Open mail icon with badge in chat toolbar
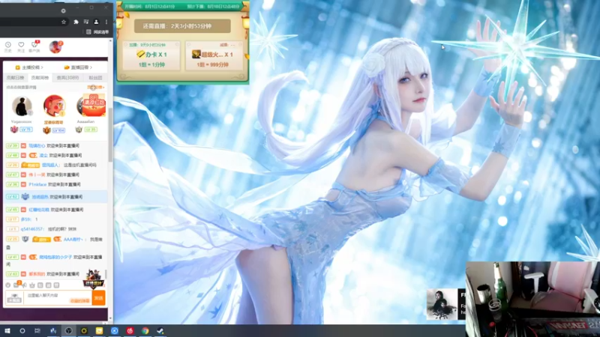Viewport: 600px width, 337px height. [x=16, y=285]
